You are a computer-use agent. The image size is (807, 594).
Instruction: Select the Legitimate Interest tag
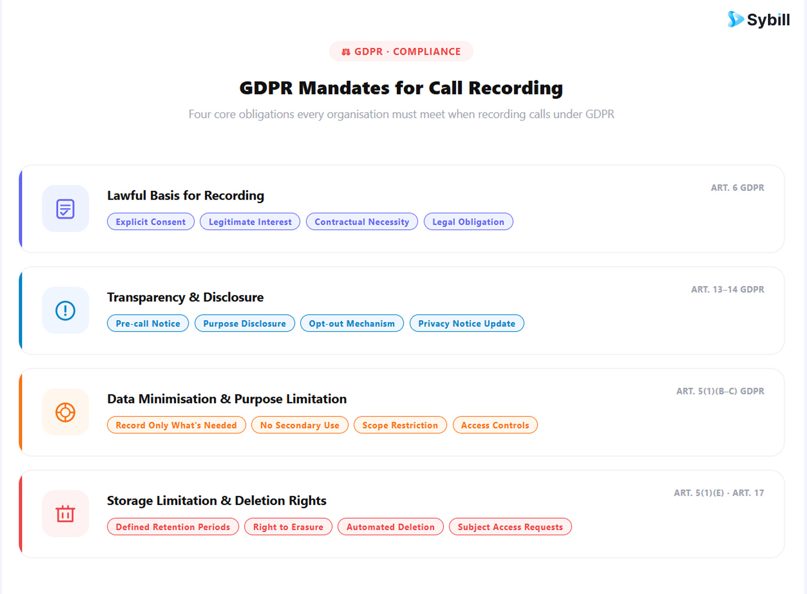click(250, 222)
